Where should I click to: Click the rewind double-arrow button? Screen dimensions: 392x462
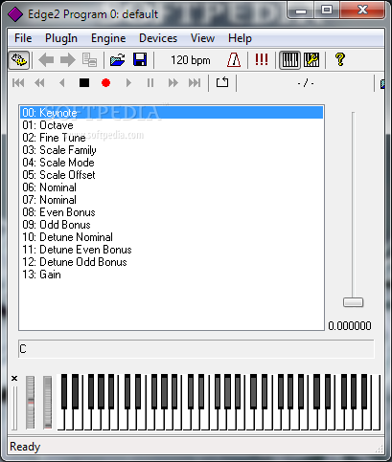(x=39, y=83)
